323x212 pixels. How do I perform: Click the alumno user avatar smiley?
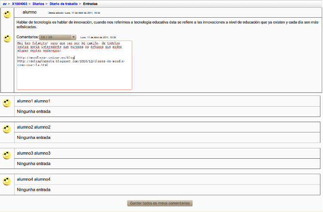coord(7,15)
